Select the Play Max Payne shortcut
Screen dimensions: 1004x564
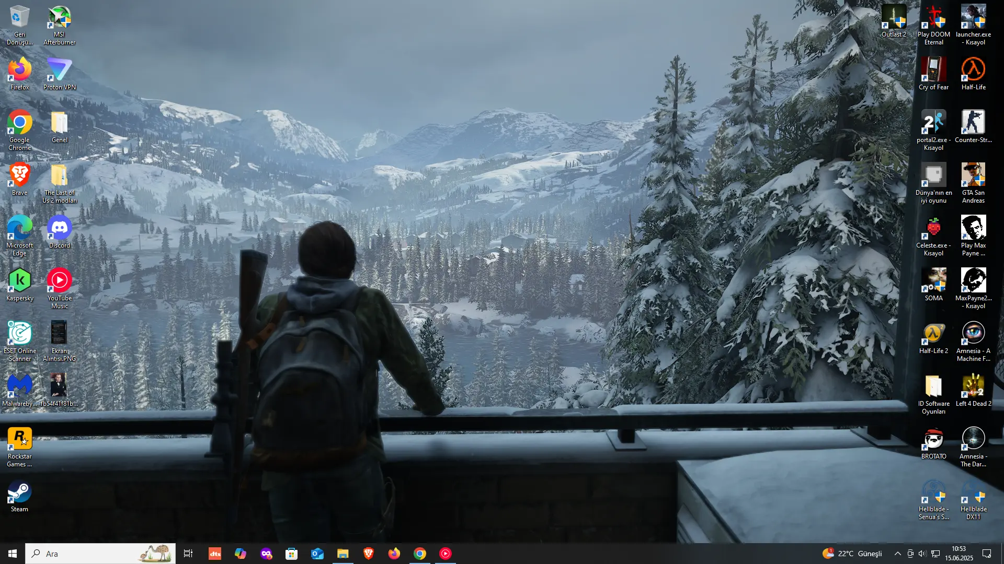(x=973, y=236)
